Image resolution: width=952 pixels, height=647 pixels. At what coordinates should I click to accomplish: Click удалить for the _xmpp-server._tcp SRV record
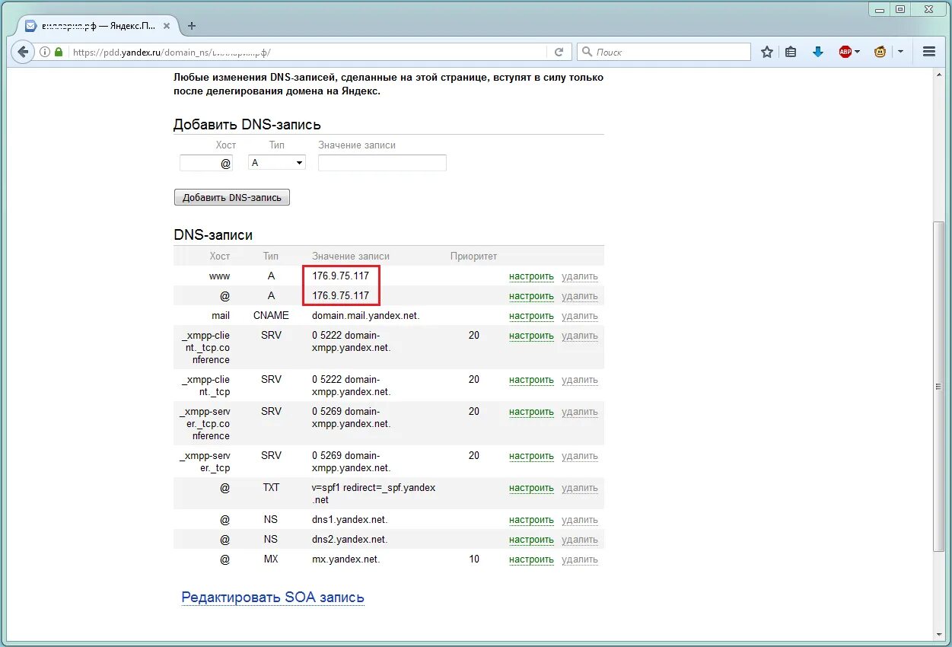580,456
